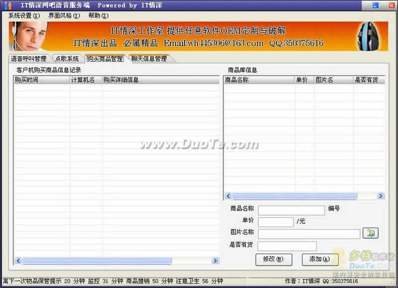This screenshot has height=288, width=398.
Task: Close the window with red X button
Action: point(392,5)
